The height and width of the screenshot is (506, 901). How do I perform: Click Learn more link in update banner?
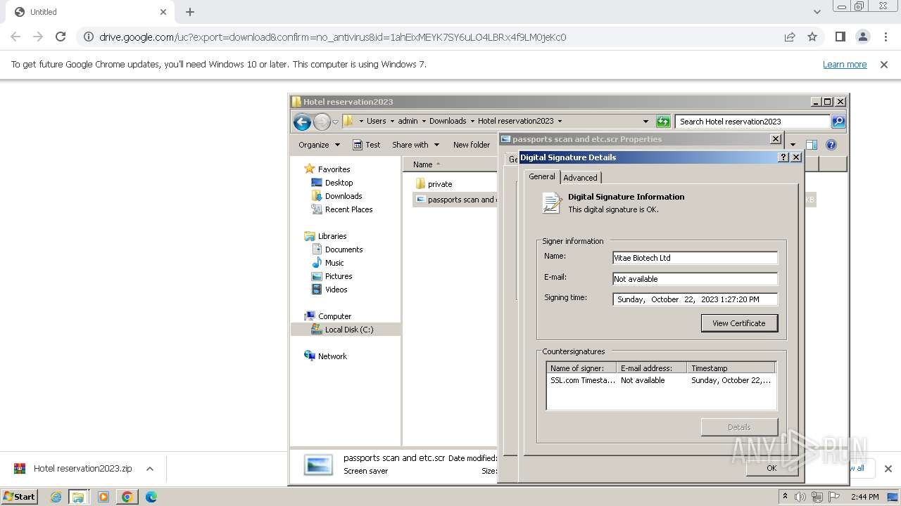845,64
